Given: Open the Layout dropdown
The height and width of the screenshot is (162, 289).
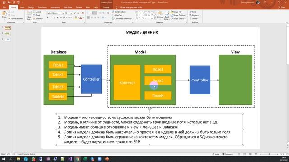Looking at the screenshot, I should (x=37, y=12).
